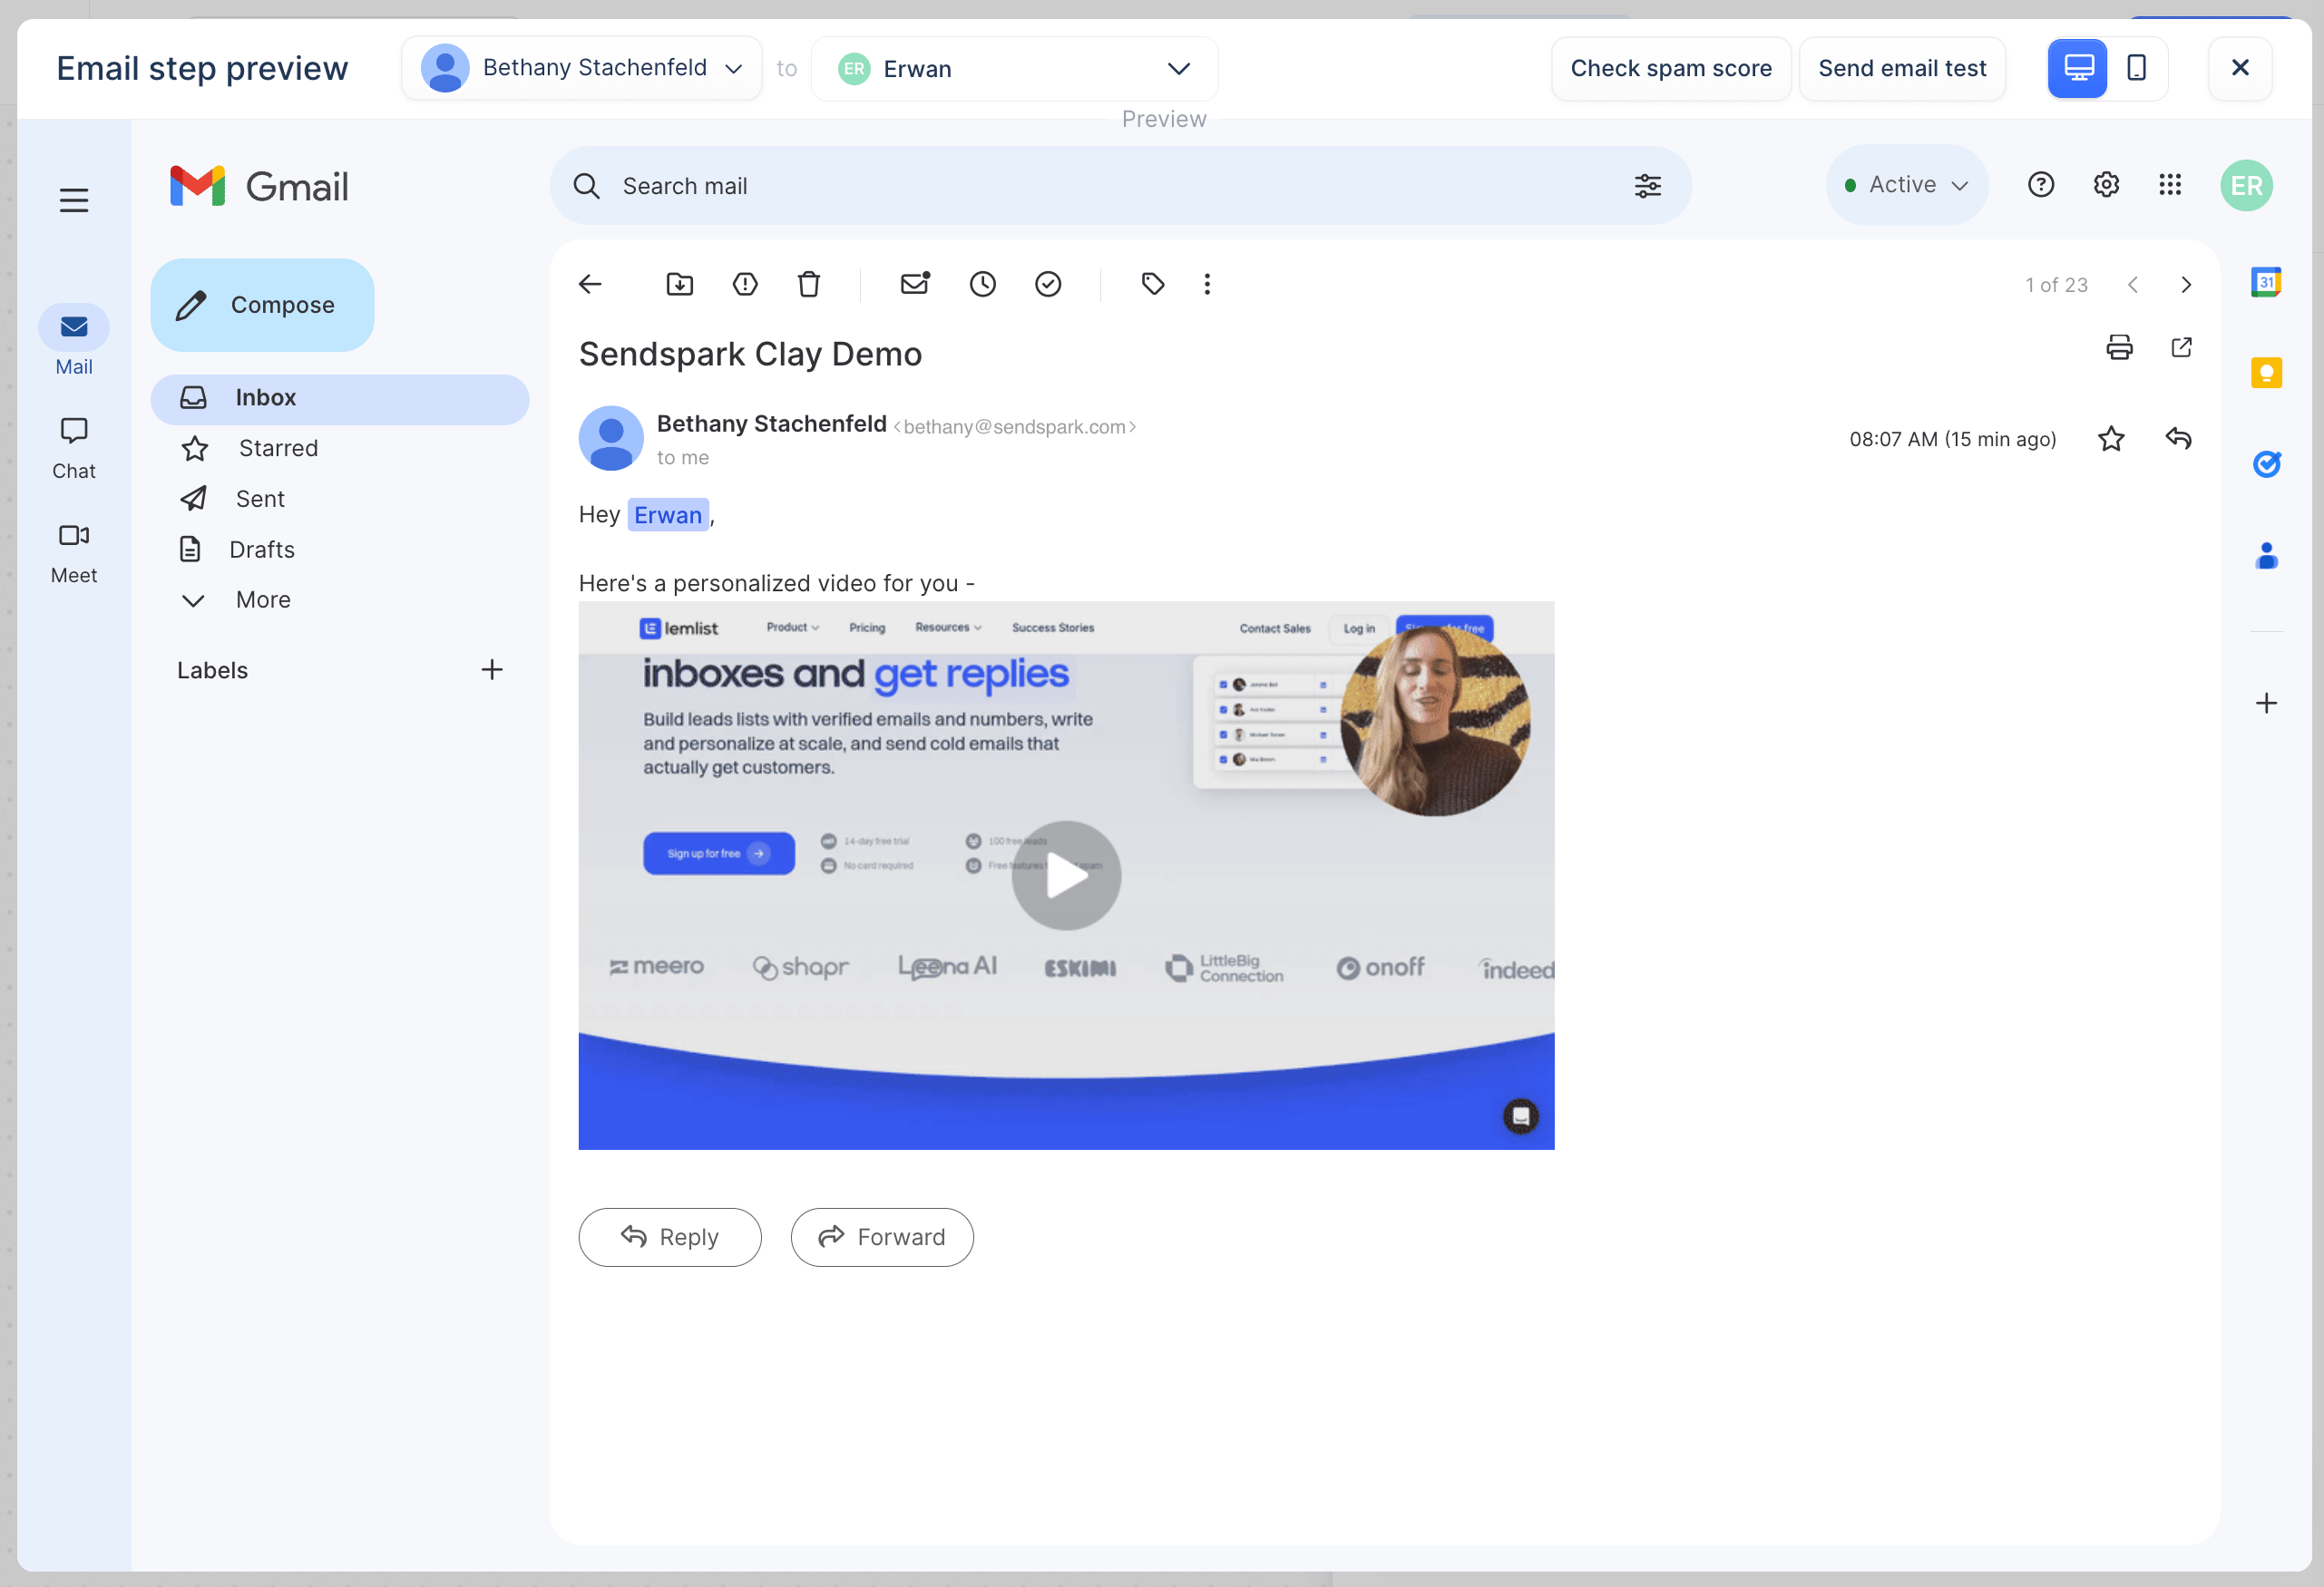Open Meet in the left rail

pos(74,554)
